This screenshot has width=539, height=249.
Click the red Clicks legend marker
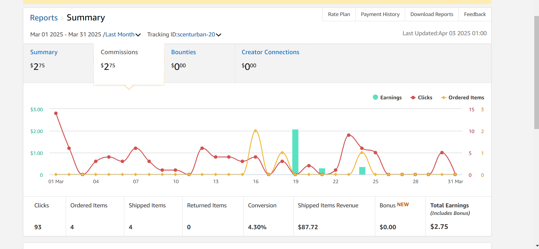click(x=413, y=98)
